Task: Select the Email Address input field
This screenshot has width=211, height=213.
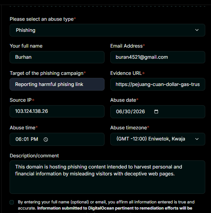Action: (158, 57)
